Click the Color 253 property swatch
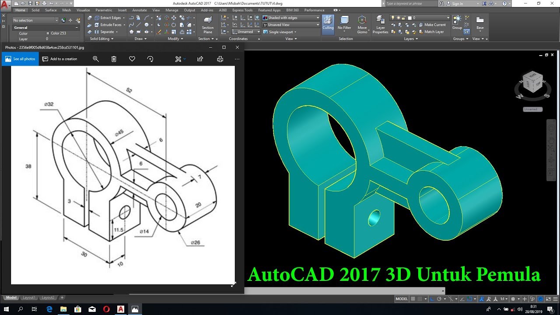Image resolution: width=560 pixels, height=315 pixels. pos(48,33)
